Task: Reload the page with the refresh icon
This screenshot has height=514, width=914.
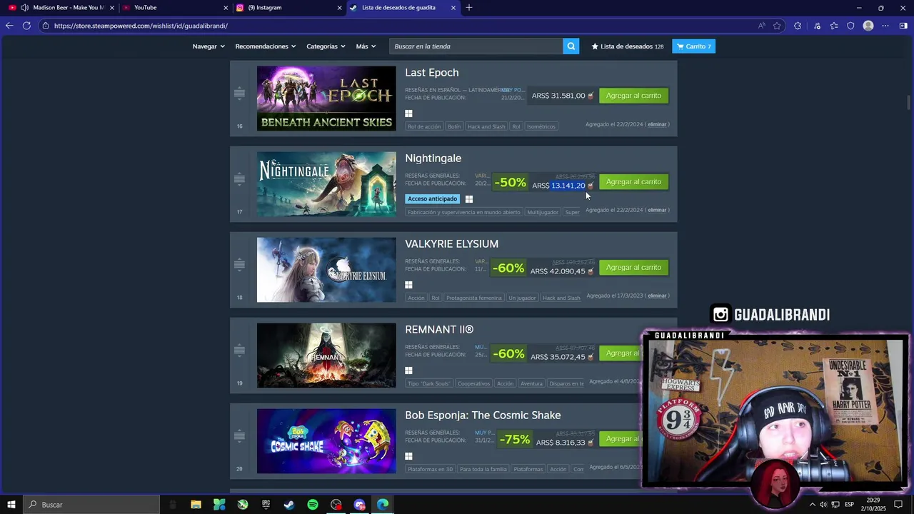Action: pyautogui.click(x=26, y=26)
